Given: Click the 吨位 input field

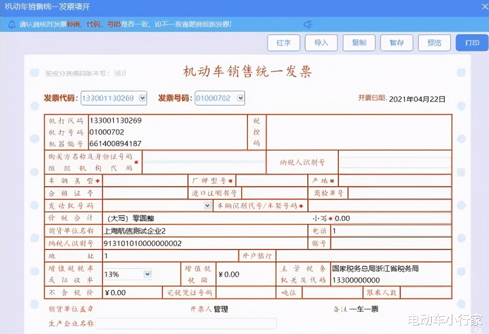Looking at the screenshot, I should [x=332, y=292].
